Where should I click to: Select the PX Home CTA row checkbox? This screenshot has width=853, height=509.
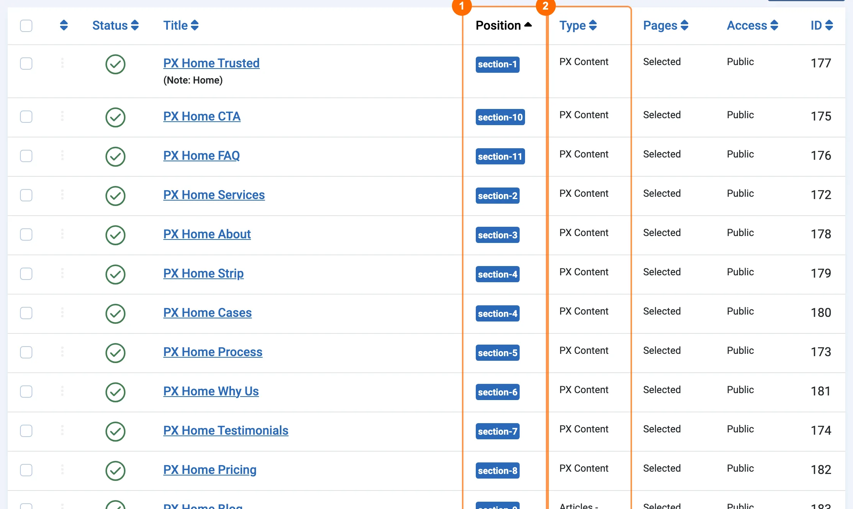tap(26, 117)
